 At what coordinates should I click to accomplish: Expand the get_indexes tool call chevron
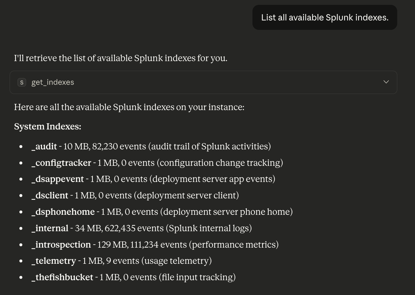click(386, 82)
